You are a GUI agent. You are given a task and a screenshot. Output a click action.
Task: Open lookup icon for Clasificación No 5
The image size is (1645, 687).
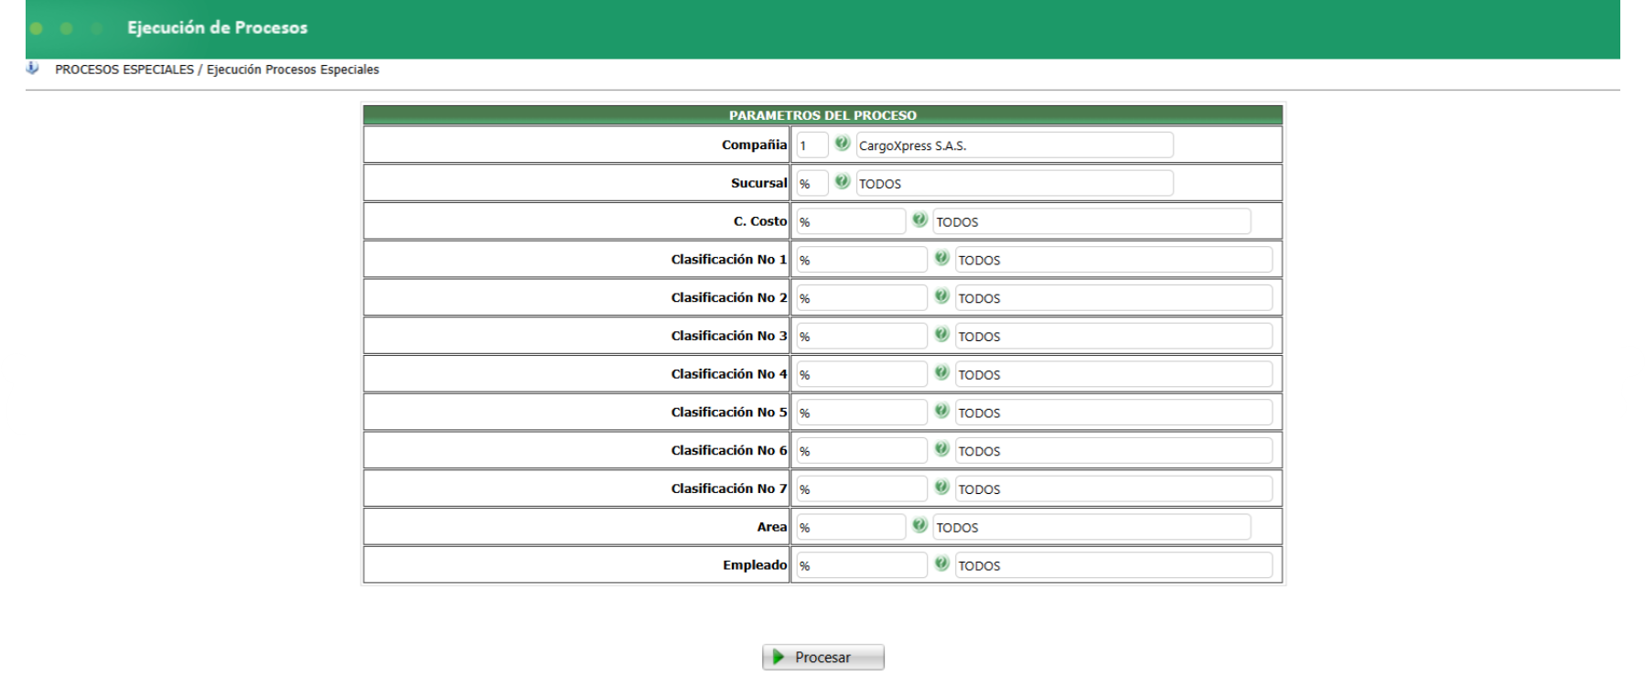click(941, 412)
